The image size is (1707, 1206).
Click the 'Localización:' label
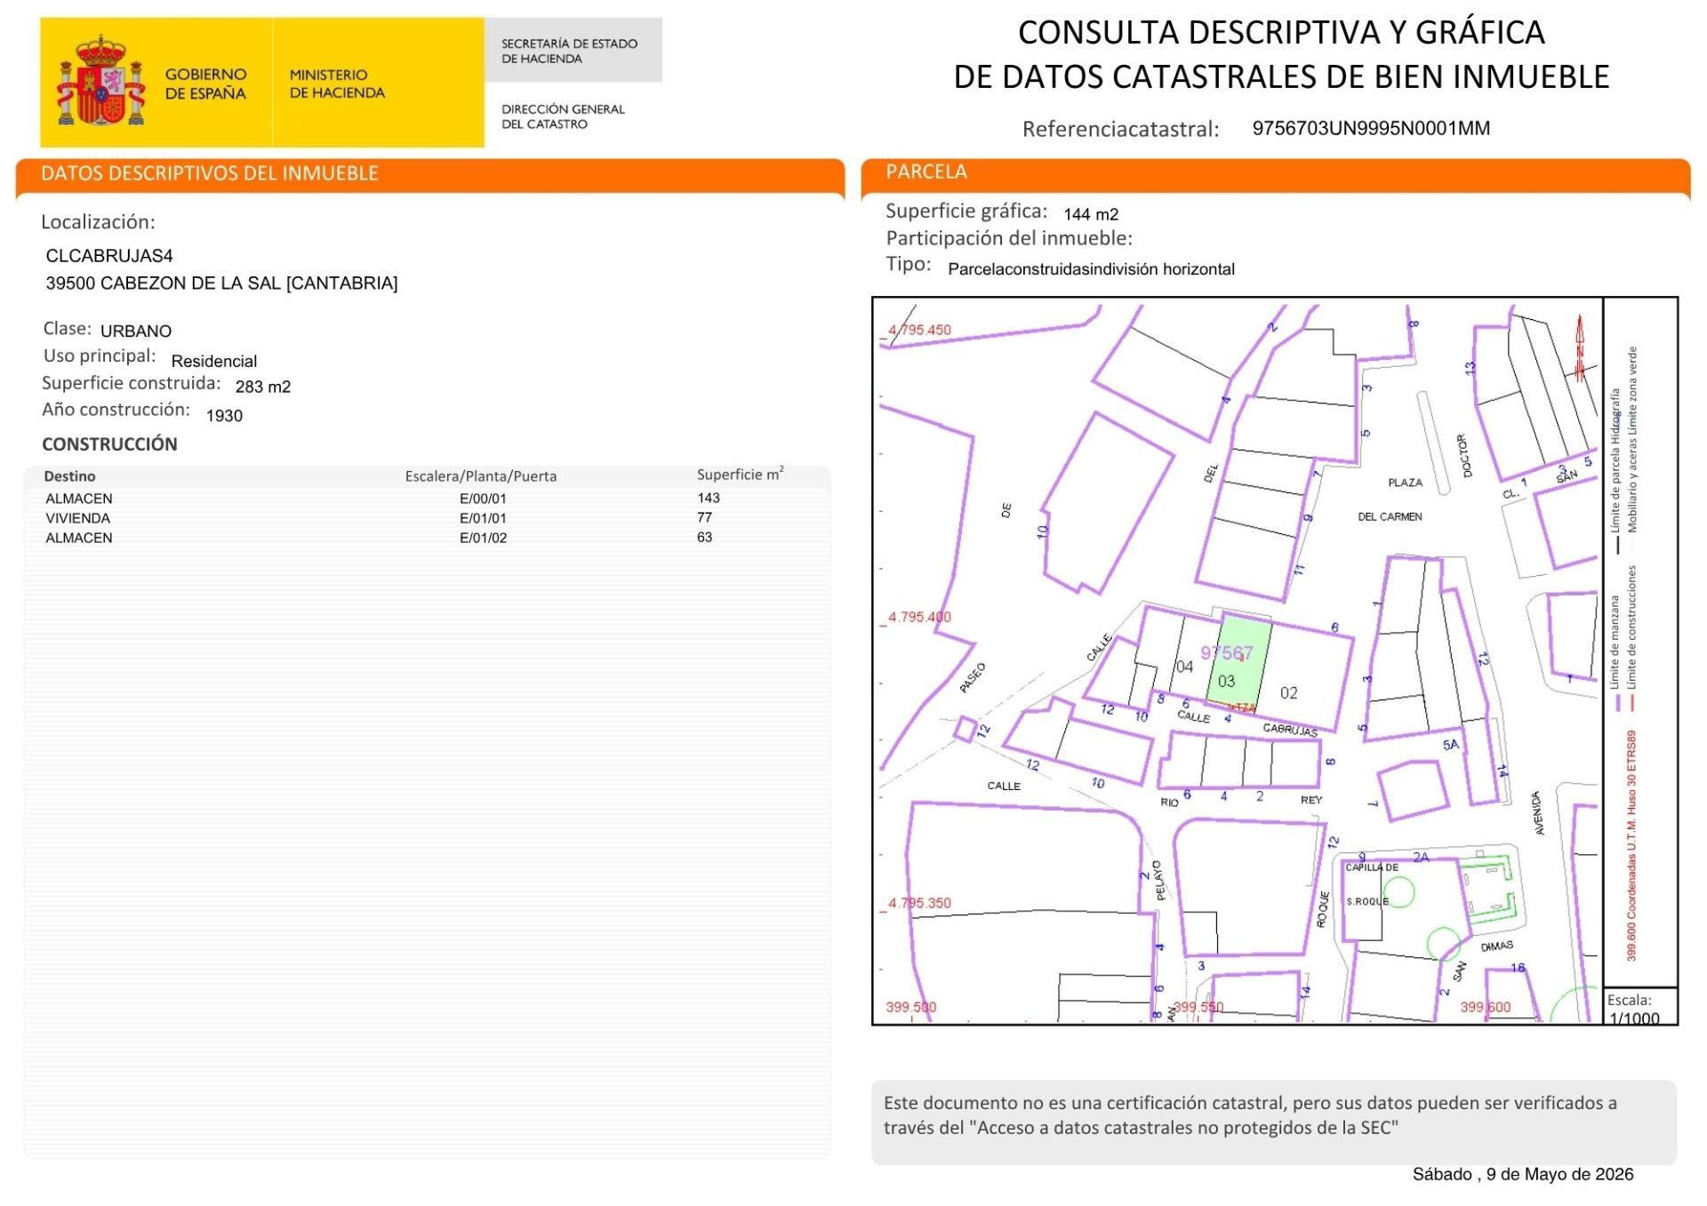click(98, 221)
